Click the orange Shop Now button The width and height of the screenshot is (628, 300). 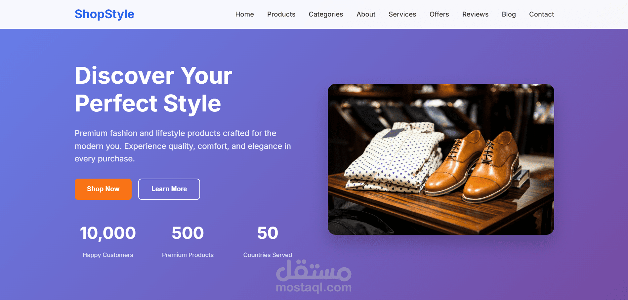point(103,189)
